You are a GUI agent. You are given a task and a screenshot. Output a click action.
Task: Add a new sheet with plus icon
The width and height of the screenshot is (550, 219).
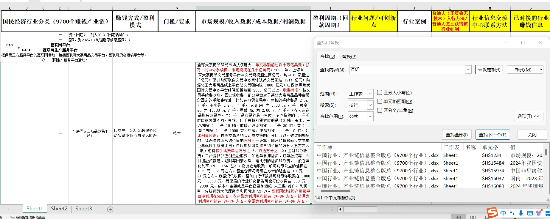click(110, 209)
